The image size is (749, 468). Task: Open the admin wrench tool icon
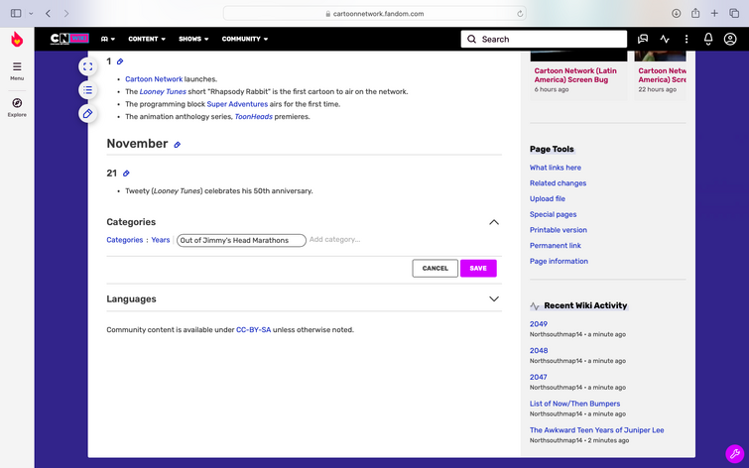pos(735,454)
